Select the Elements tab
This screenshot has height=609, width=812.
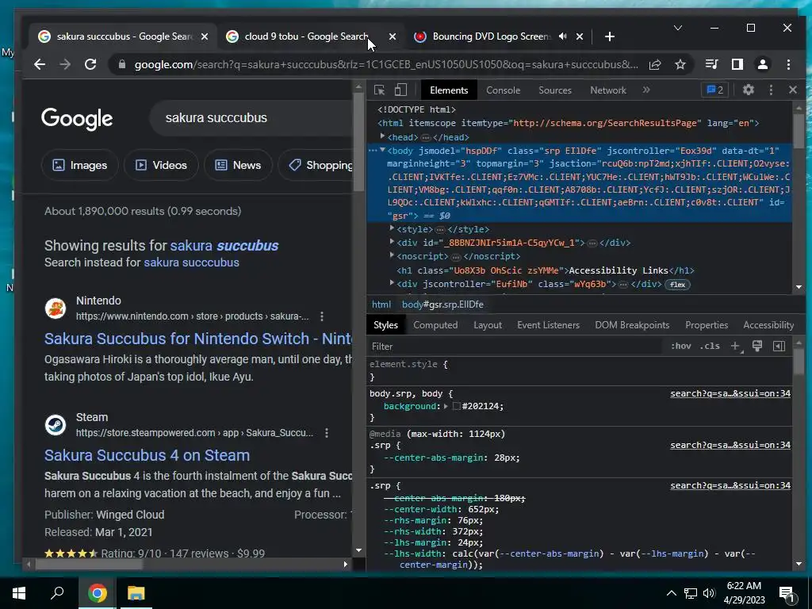point(449,90)
